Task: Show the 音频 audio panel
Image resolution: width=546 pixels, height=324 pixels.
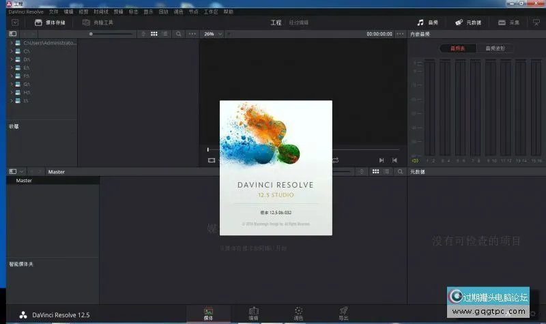Action: coord(427,23)
